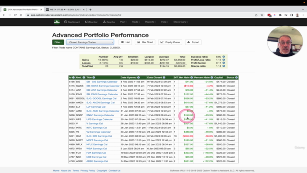The image size is (307, 173).
Task: Click Profit/Loss ratio info icon
Action: tap(224, 60)
